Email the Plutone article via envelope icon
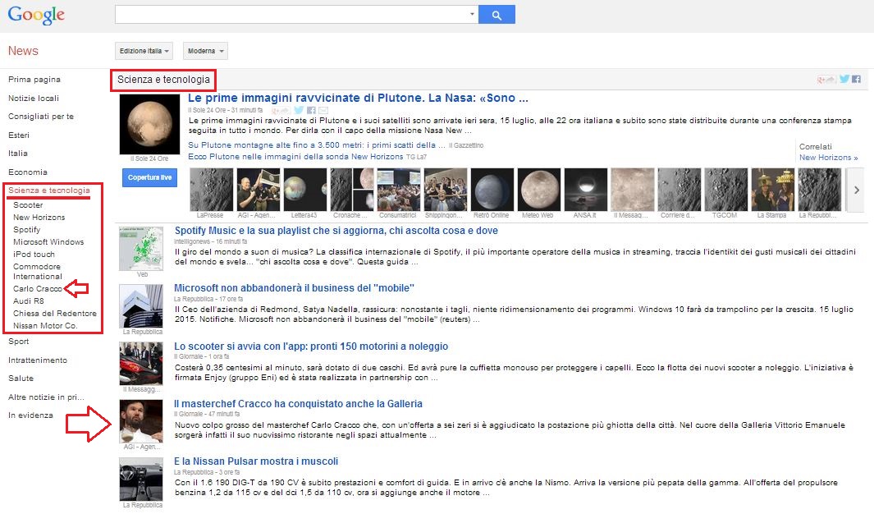 [x=323, y=110]
